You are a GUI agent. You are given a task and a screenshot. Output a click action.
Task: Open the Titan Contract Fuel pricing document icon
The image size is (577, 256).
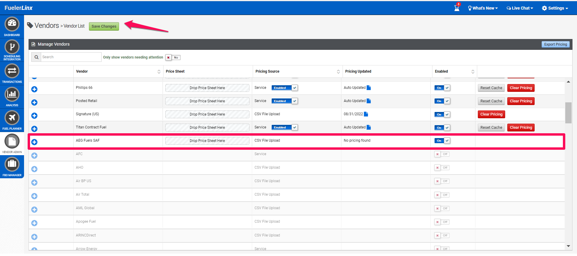pos(369,127)
